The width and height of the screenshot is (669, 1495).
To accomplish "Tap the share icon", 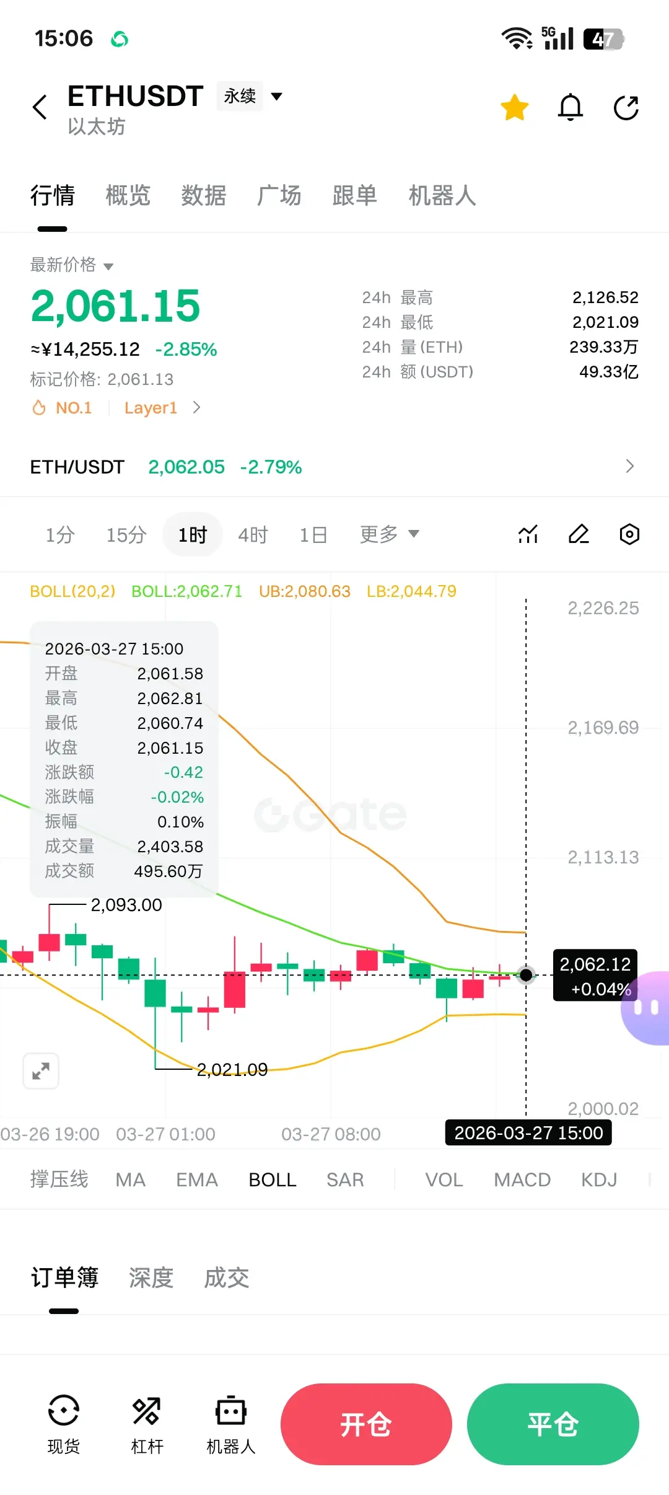I will coord(626,107).
